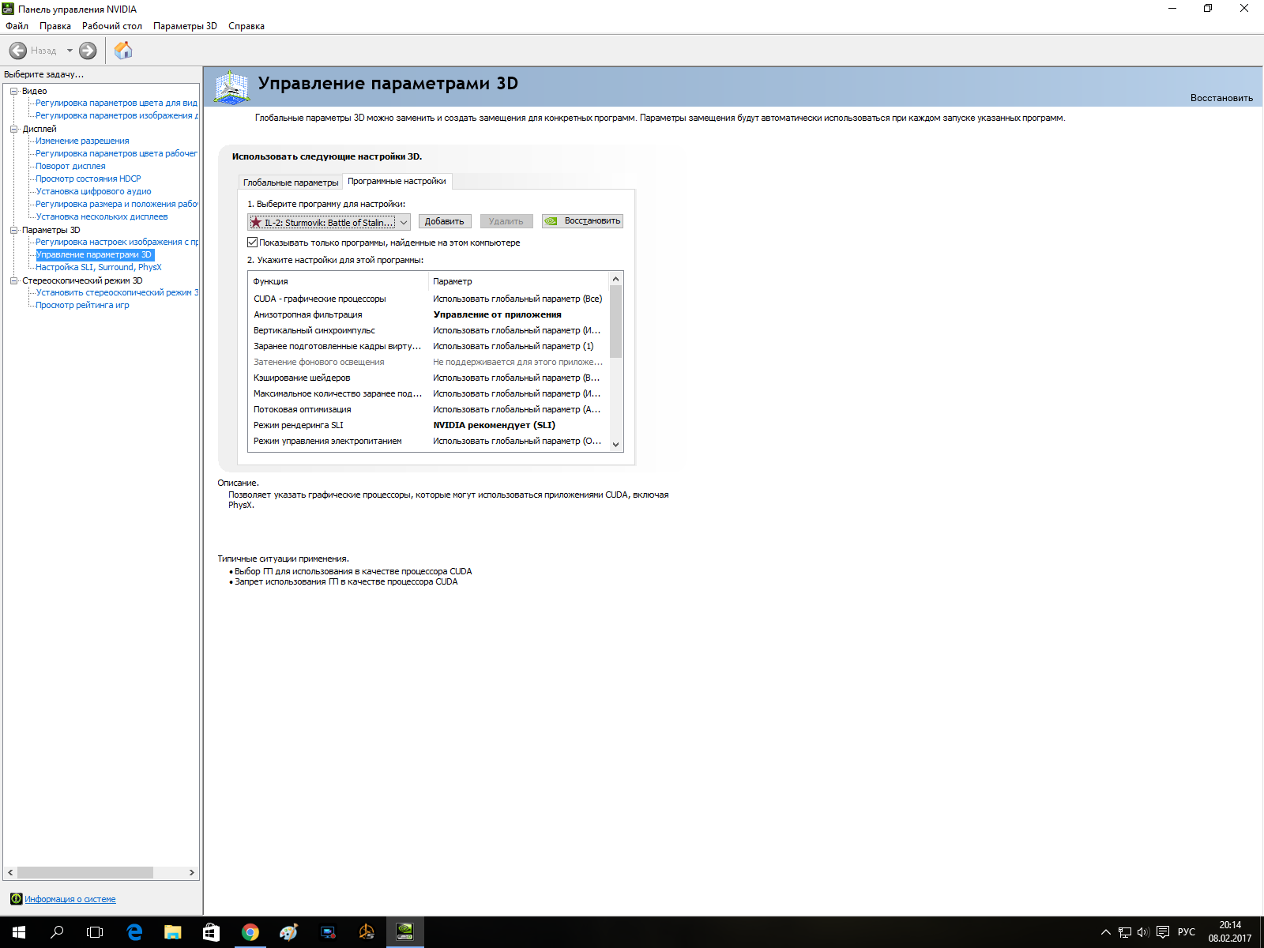Image resolution: width=1264 pixels, height=948 pixels.
Task: Open the Файл menu
Action: (x=17, y=26)
